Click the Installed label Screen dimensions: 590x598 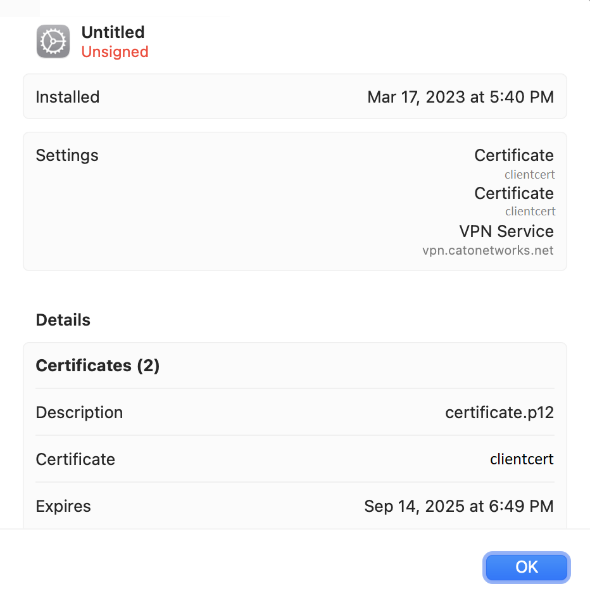point(67,96)
